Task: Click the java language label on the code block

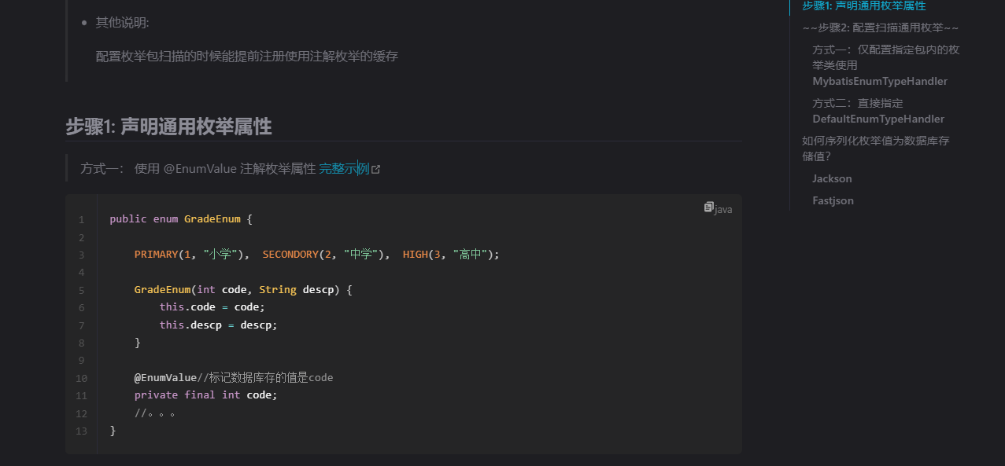Action: (724, 210)
